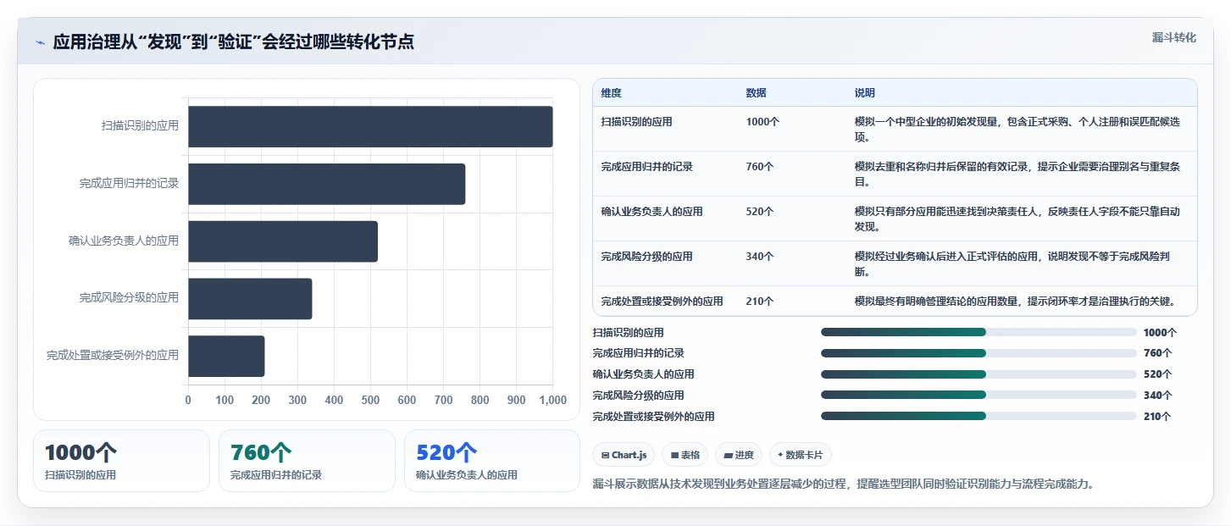
Task: Click the 完成处置或接受例外的应用 chart bar
Action: [226, 357]
